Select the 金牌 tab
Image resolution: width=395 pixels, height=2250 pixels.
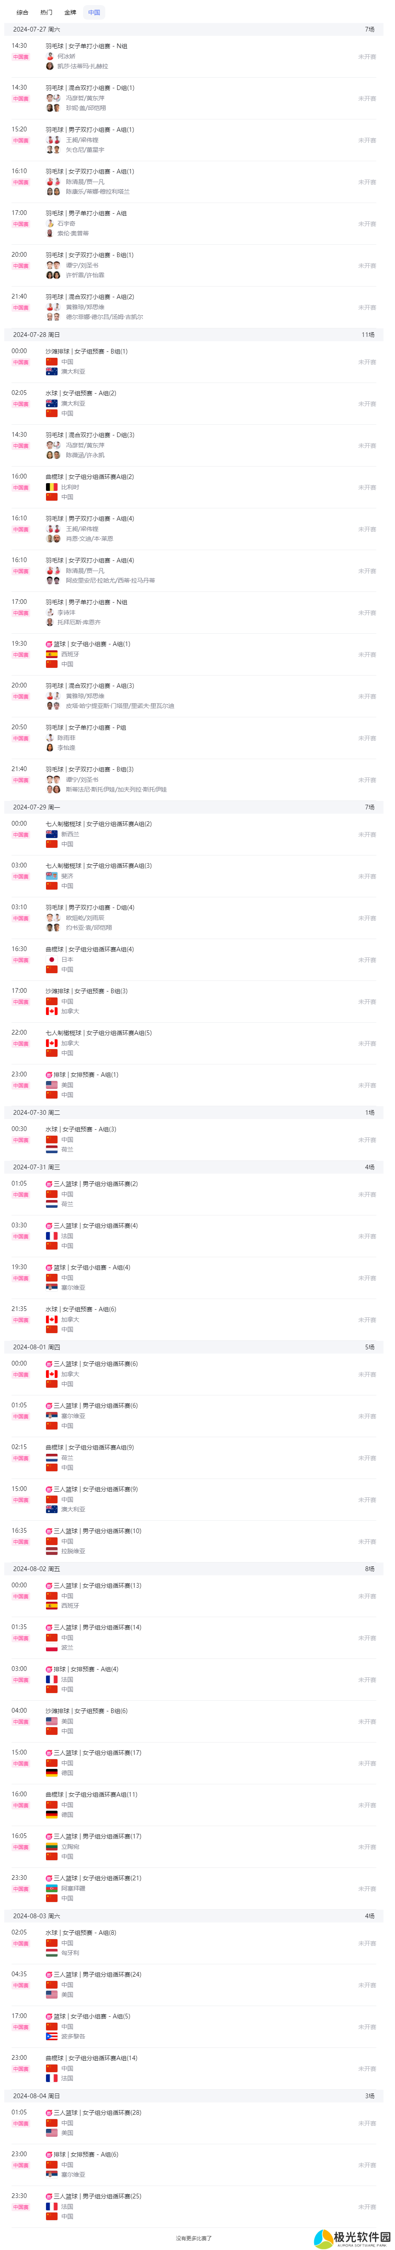[70, 12]
